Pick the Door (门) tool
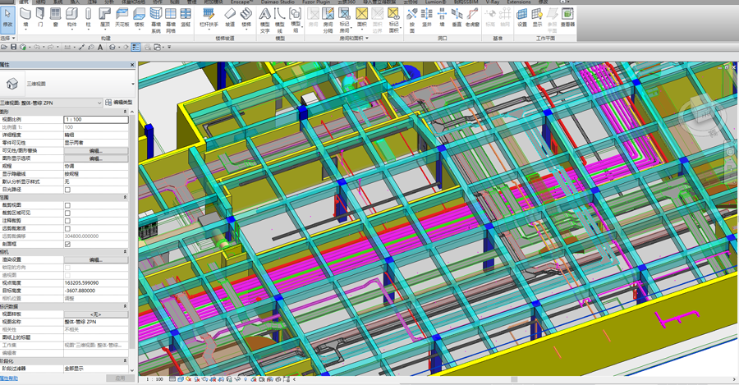Screen dimensions: 739x385 40,17
